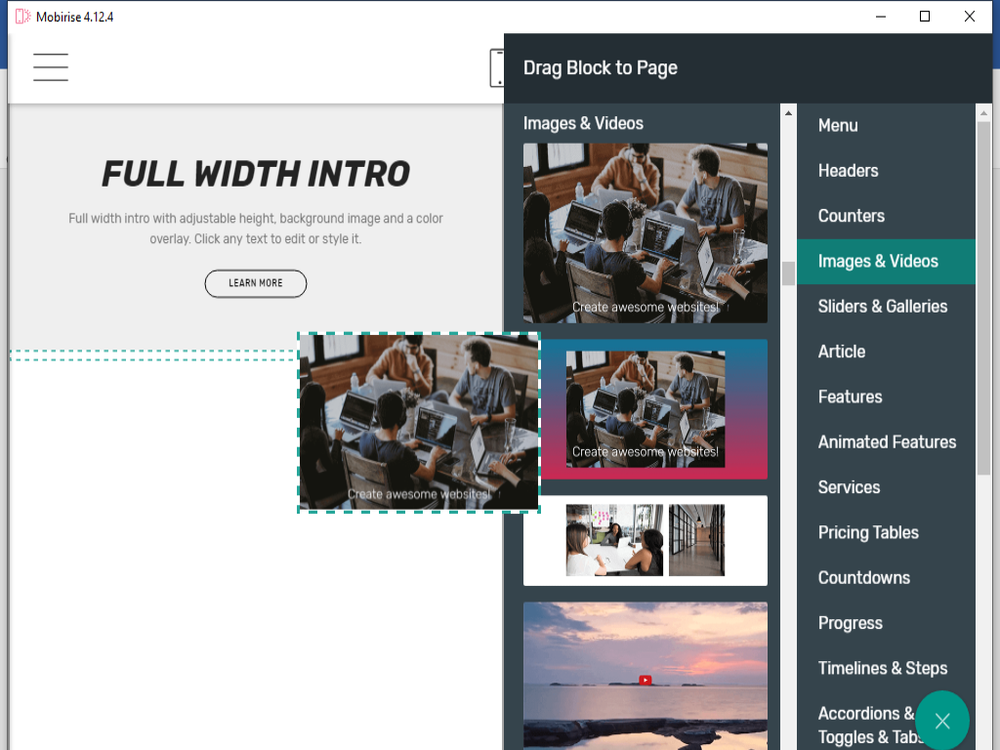Click the scroll up arrow of blocks list
The height and width of the screenshot is (750, 1000).
pyautogui.click(x=788, y=113)
